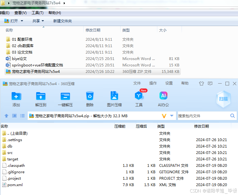Click the search magnifier icon
The width and height of the screenshot is (238, 195).
(232, 116)
